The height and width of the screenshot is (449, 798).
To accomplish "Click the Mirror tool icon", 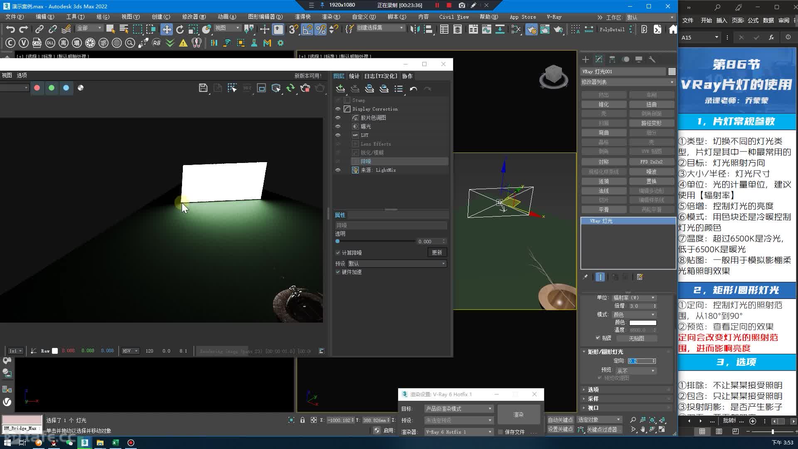I will pos(415,29).
